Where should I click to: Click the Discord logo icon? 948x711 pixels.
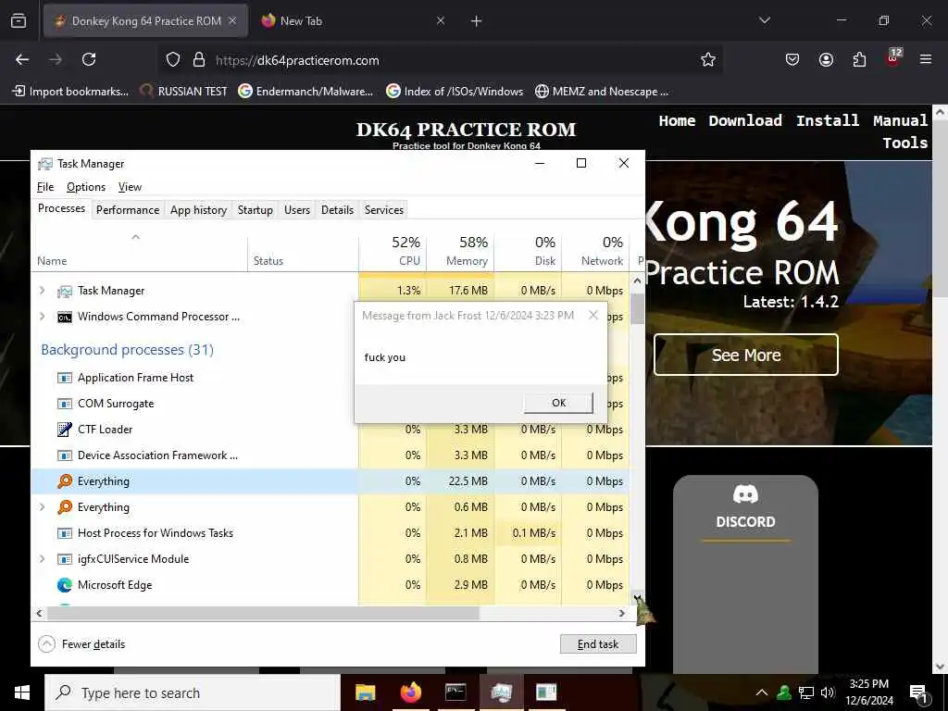tap(745, 494)
